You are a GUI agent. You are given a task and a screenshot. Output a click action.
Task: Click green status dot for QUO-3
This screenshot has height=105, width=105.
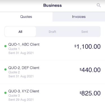[5, 93]
